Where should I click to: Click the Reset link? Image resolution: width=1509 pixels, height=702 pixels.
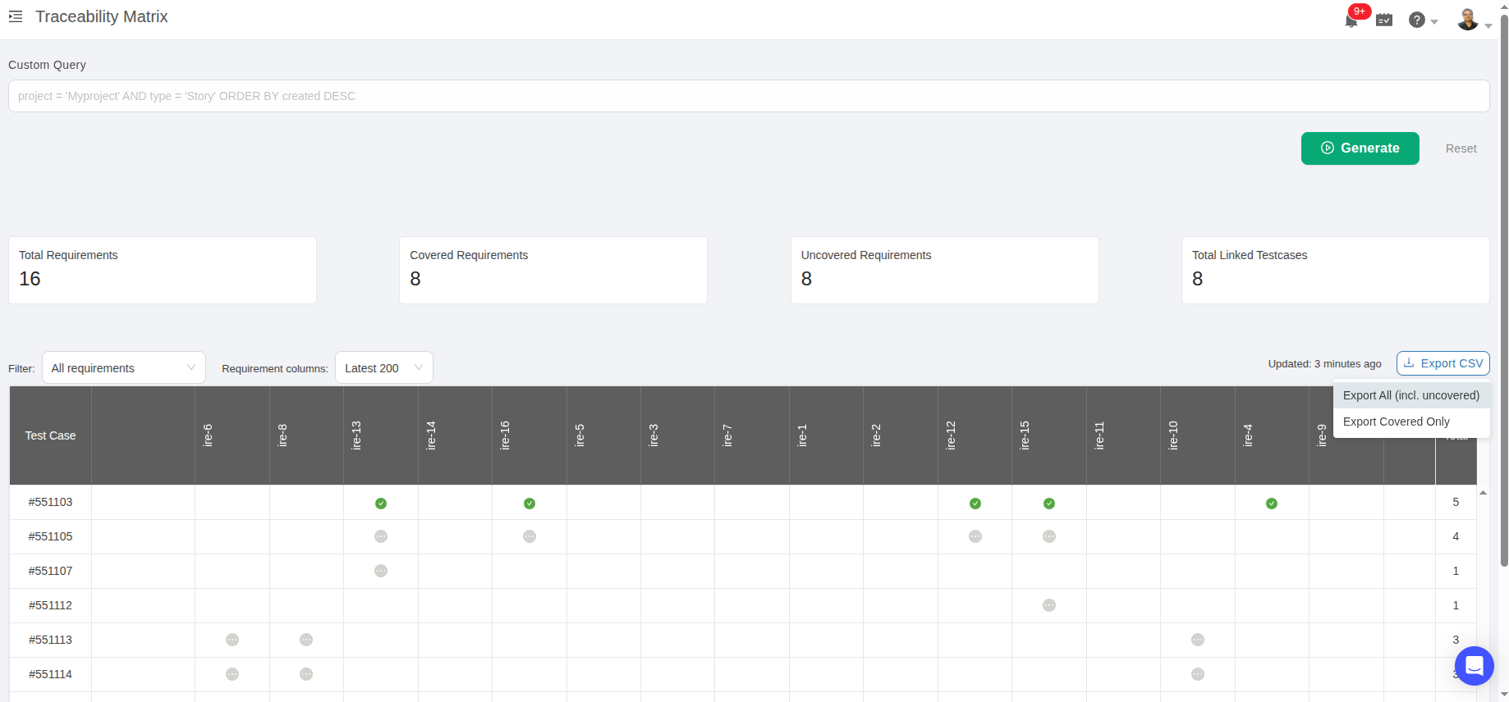1461,148
